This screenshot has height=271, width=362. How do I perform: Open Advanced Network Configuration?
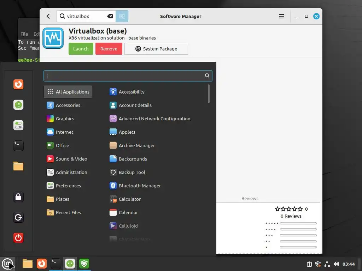(x=150, y=119)
